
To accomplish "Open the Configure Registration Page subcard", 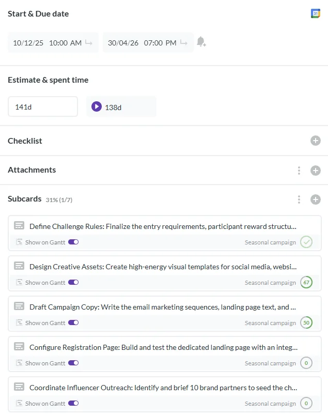I will pos(163,347).
